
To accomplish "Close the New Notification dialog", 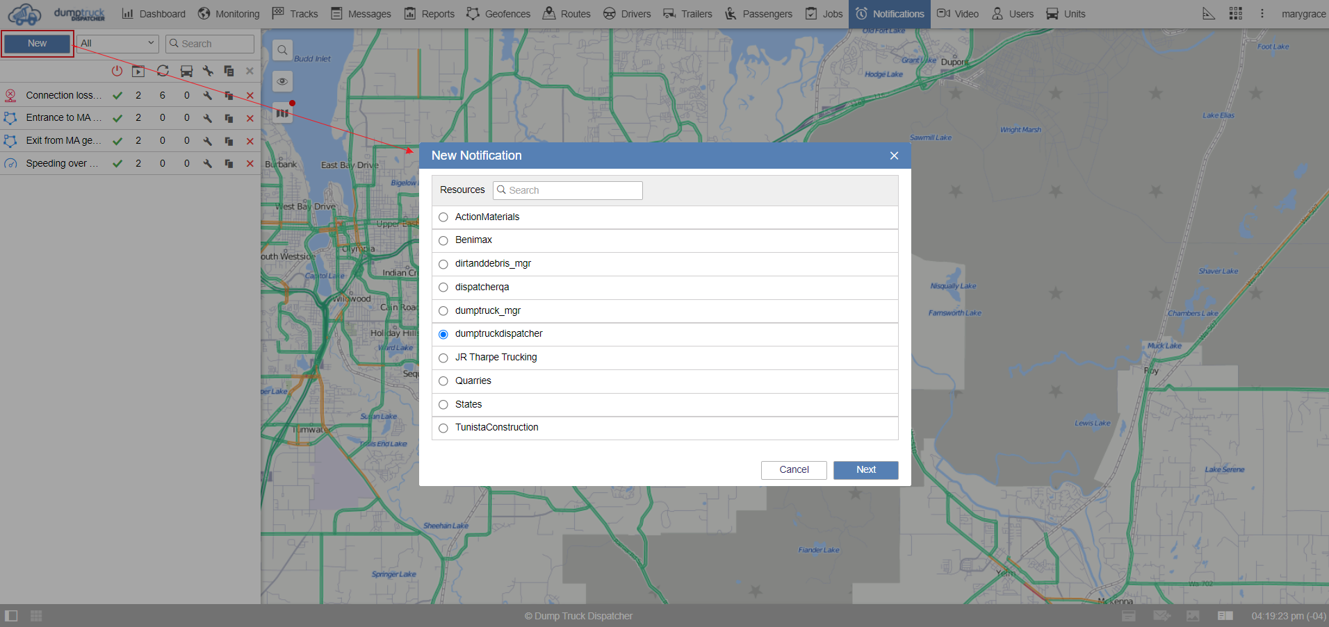I will pyautogui.click(x=894, y=156).
